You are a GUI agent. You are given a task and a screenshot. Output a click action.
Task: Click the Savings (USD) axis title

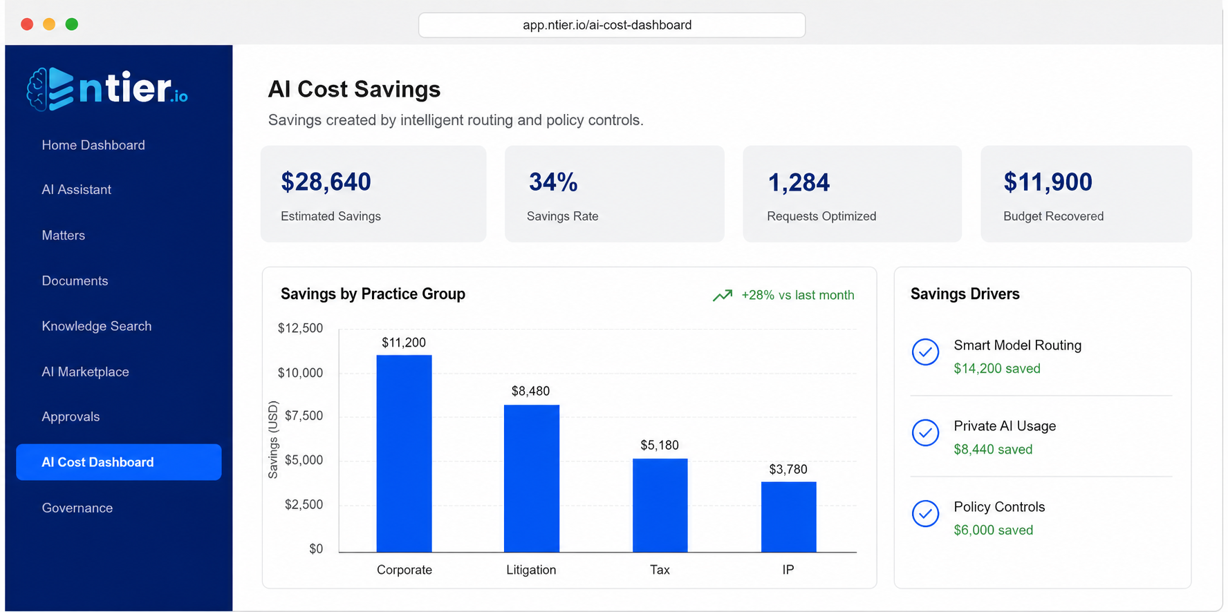click(x=273, y=440)
